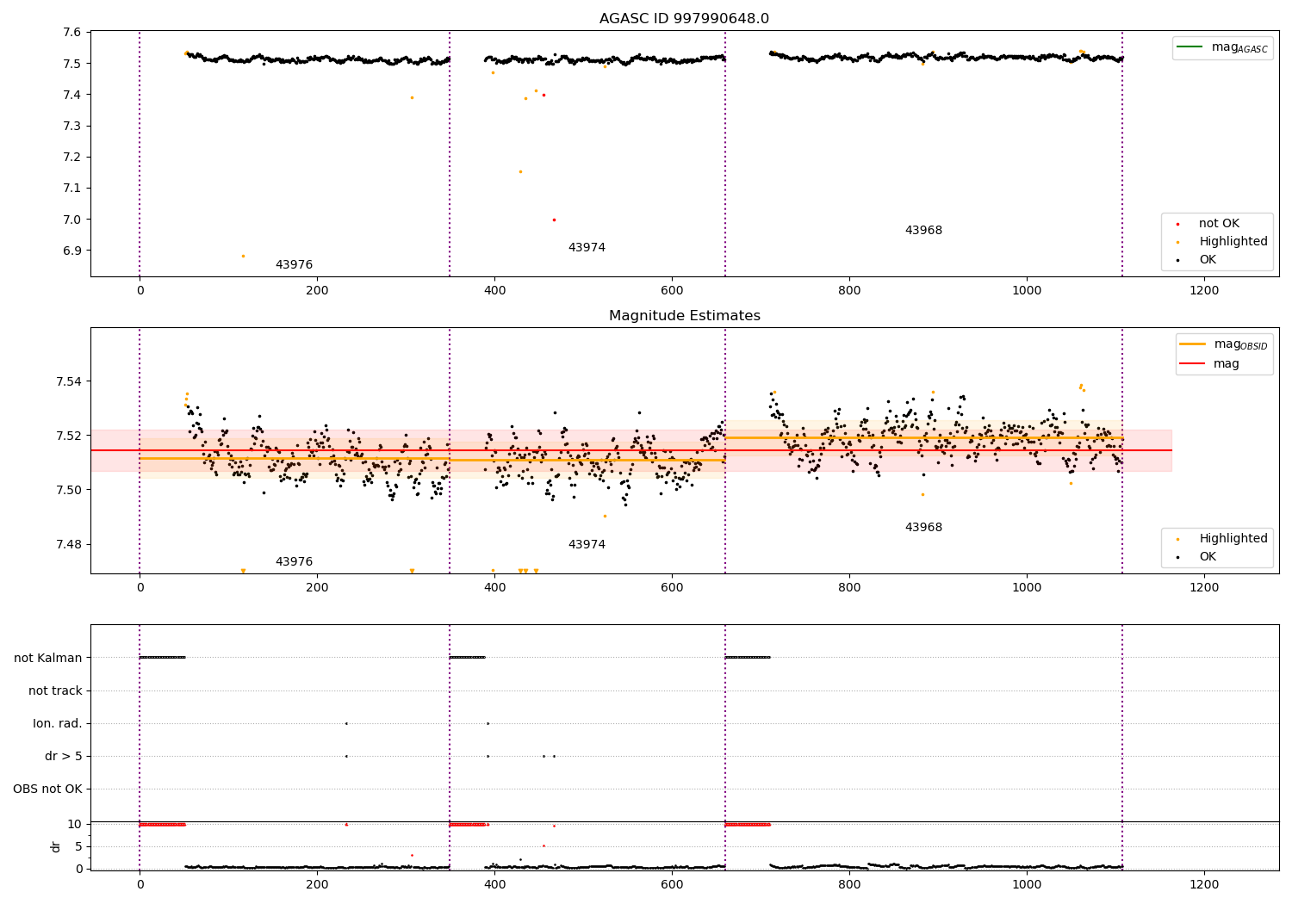Image resolution: width=1292 pixels, height=904 pixels.
Task: Click the red not-OK data point at magnitude 7.0
Action: coord(554,220)
